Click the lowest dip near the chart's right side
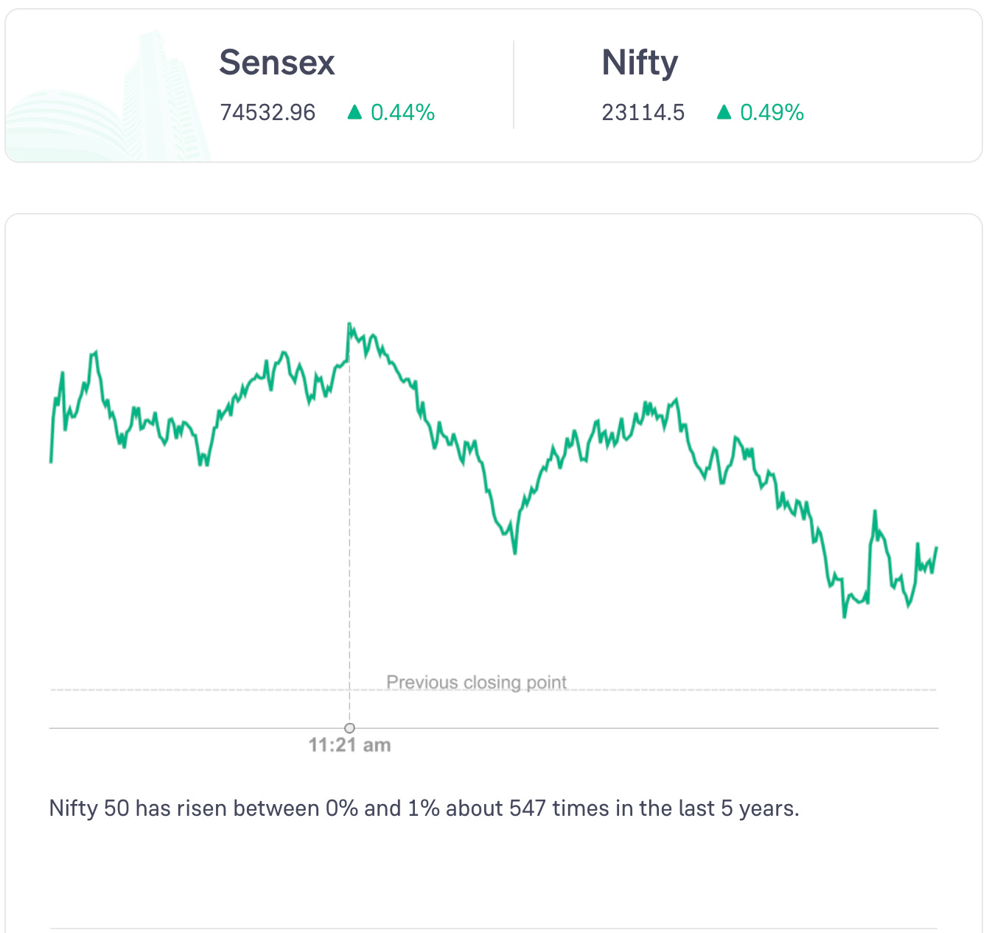 coord(844,616)
